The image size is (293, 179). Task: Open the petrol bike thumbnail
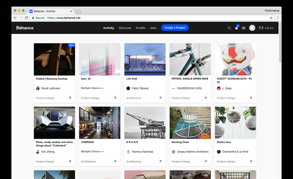pyautogui.click(x=190, y=59)
